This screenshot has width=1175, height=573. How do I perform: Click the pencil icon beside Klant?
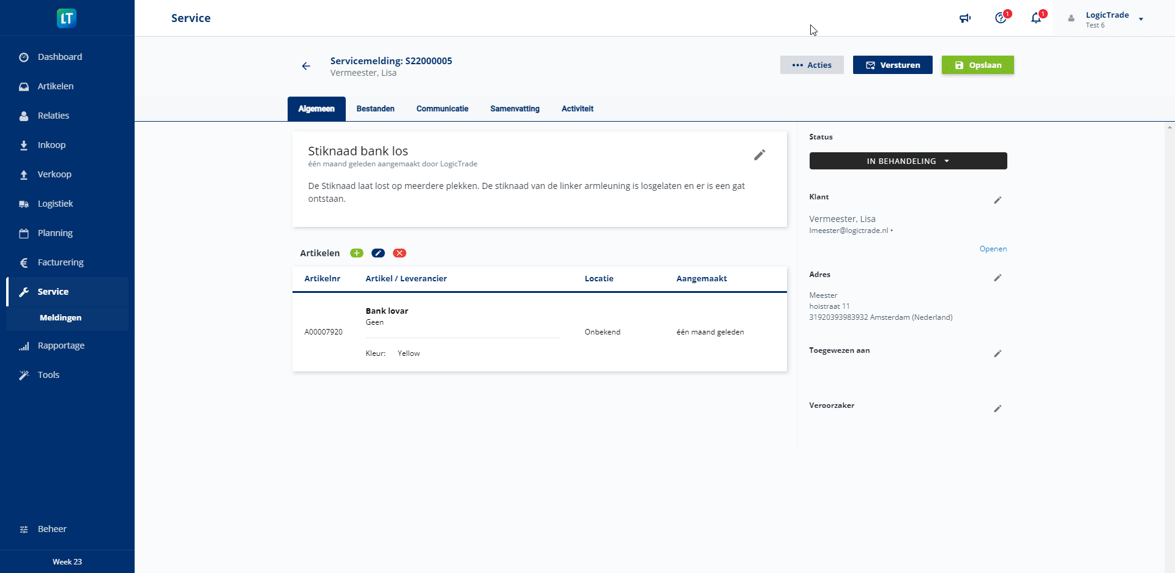click(998, 201)
